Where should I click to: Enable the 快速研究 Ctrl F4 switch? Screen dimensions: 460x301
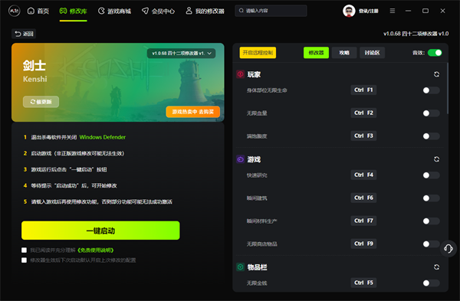tap(431, 175)
